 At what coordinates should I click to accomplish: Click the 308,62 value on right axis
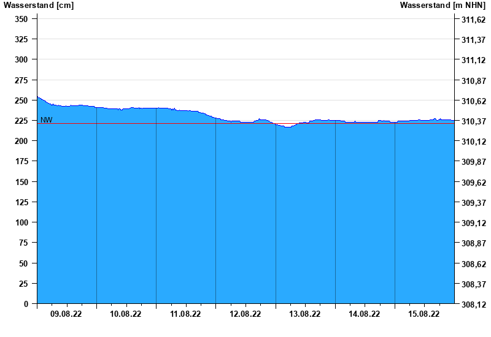tap(473, 264)
